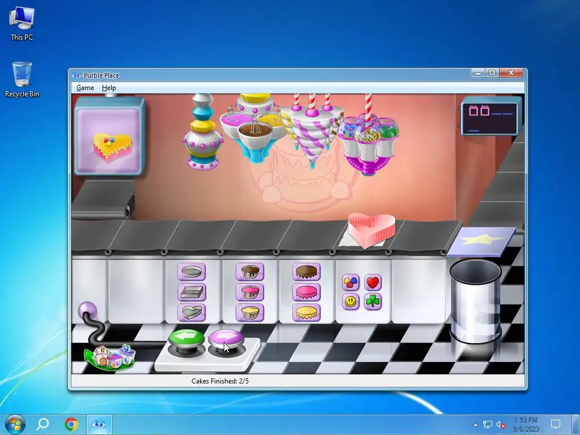This screenshot has height=435, width=580.
Task: Add the red heart decoration
Action: click(373, 283)
